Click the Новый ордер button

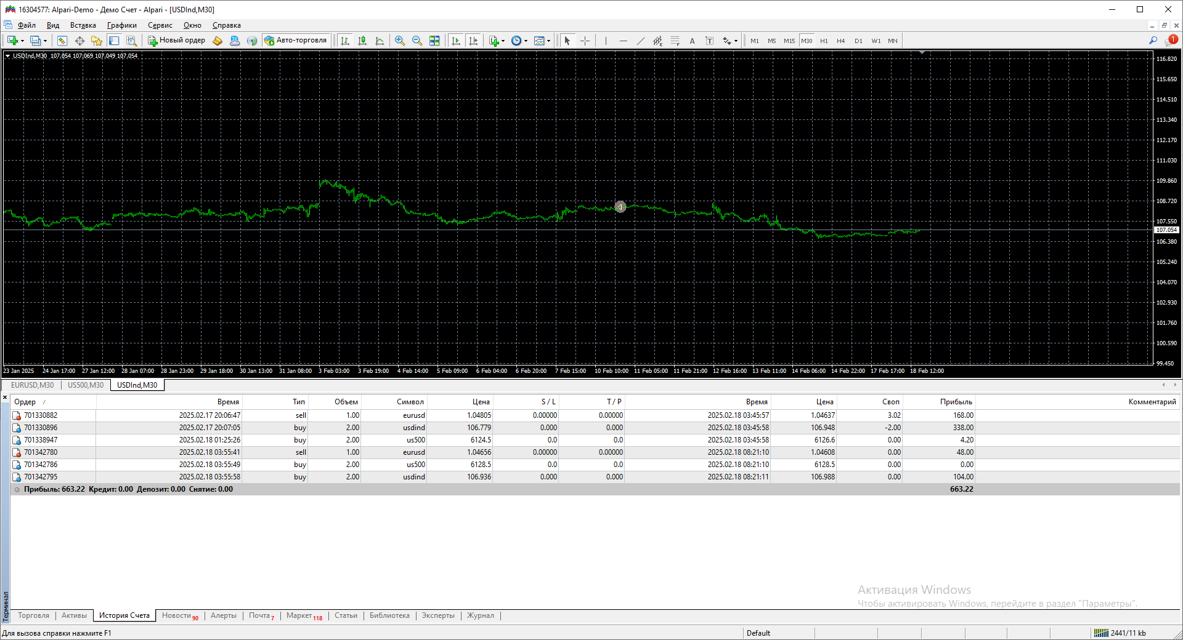point(177,41)
